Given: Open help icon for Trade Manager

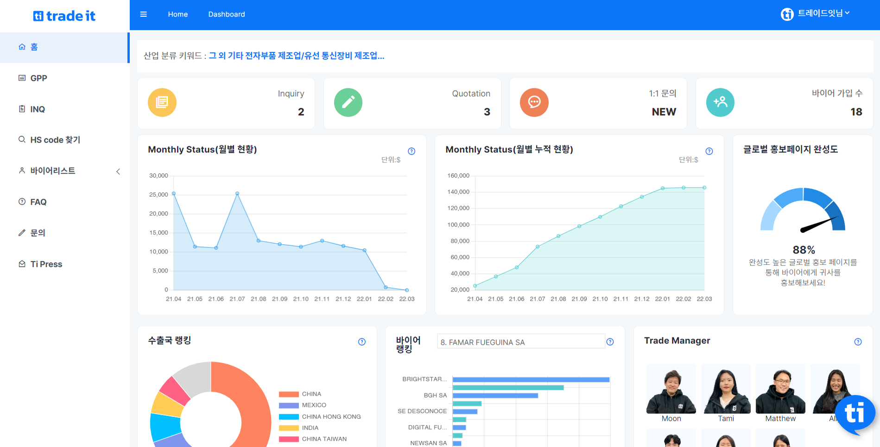Looking at the screenshot, I should (x=858, y=342).
